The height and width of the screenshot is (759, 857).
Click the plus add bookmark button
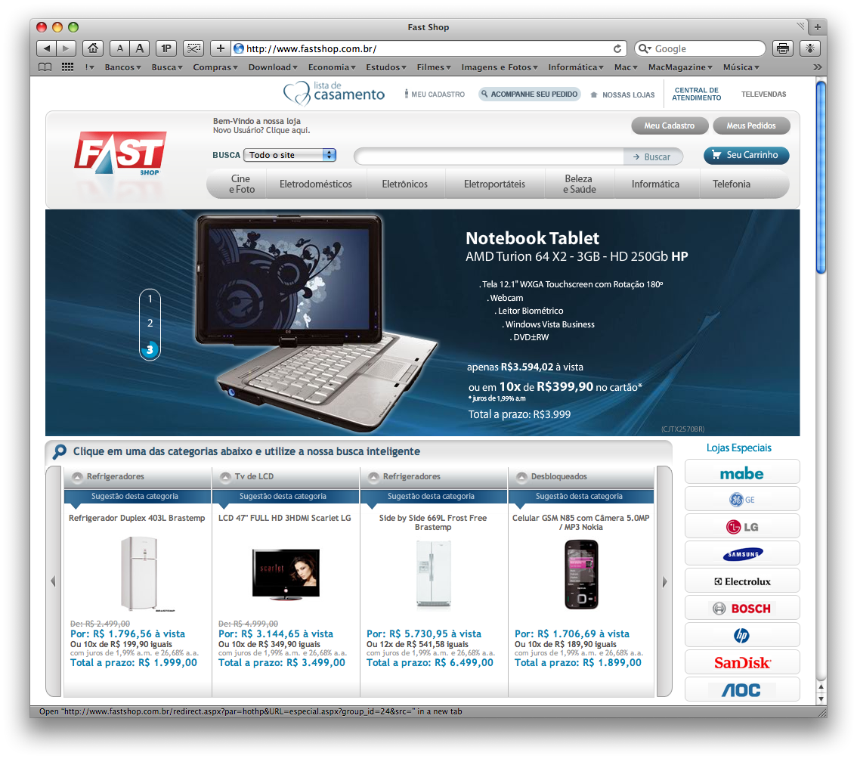point(220,48)
